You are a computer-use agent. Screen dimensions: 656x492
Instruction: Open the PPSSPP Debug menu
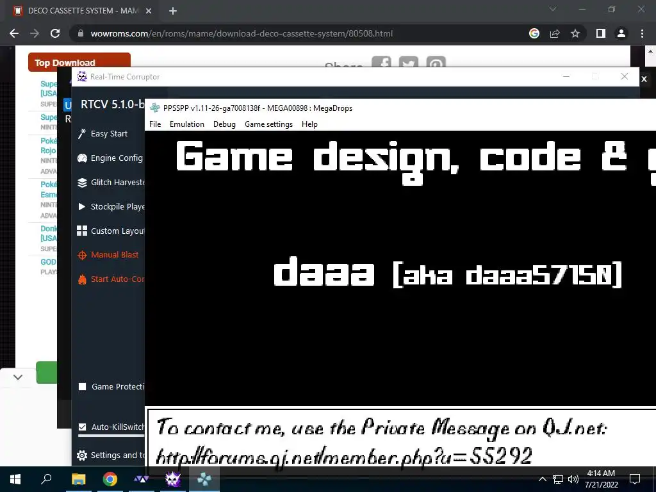(x=224, y=124)
